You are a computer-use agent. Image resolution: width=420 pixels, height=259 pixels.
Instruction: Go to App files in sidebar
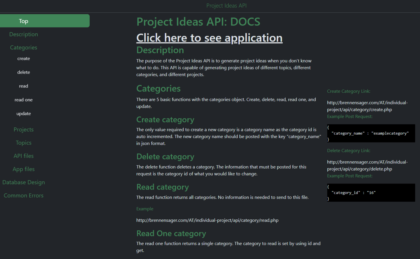click(24, 169)
